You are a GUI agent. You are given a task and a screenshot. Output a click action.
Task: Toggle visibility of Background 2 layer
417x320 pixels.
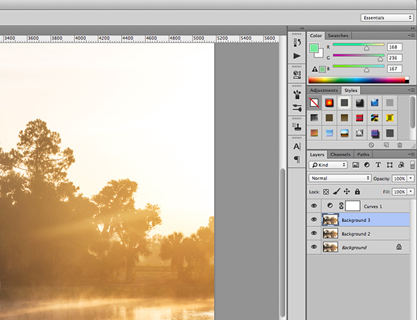pyautogui.click(x=314, y=234)
